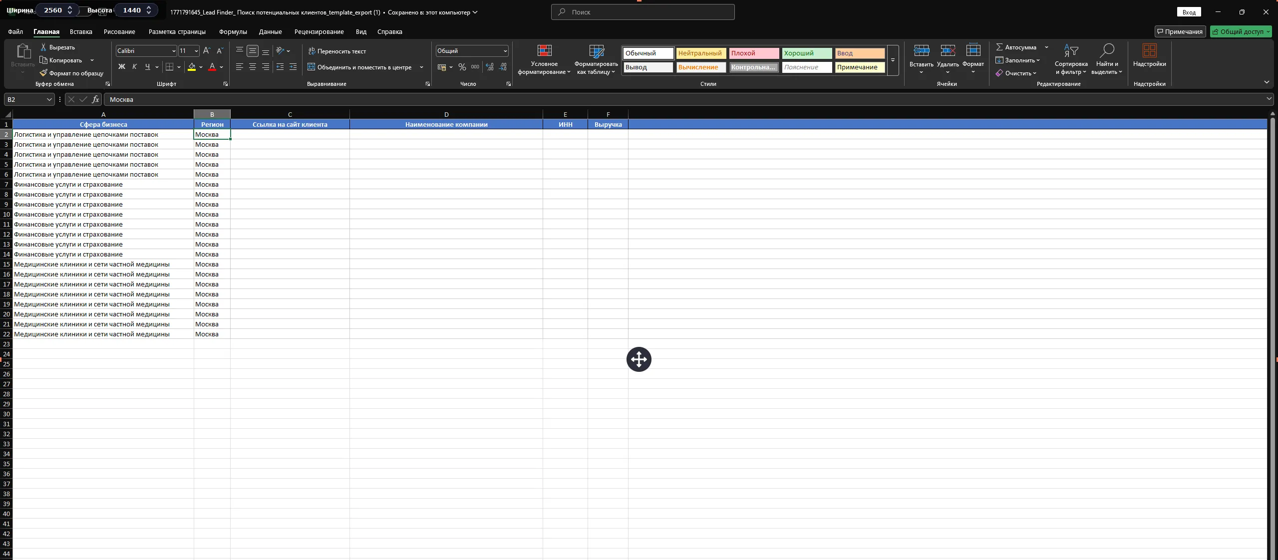1278x560 pixels.
Task: Click the percent style icon
Action: [x=462, y=67]
